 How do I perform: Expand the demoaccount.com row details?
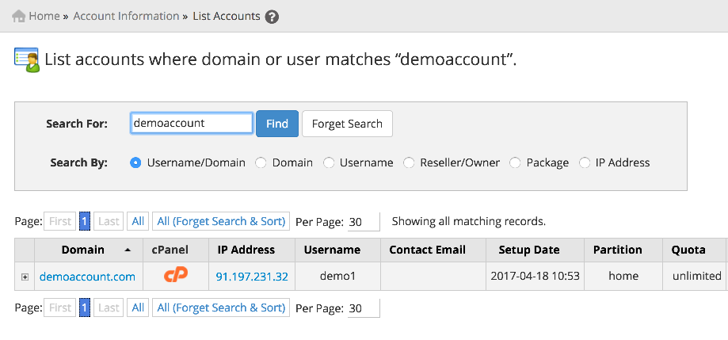(25, 277)
